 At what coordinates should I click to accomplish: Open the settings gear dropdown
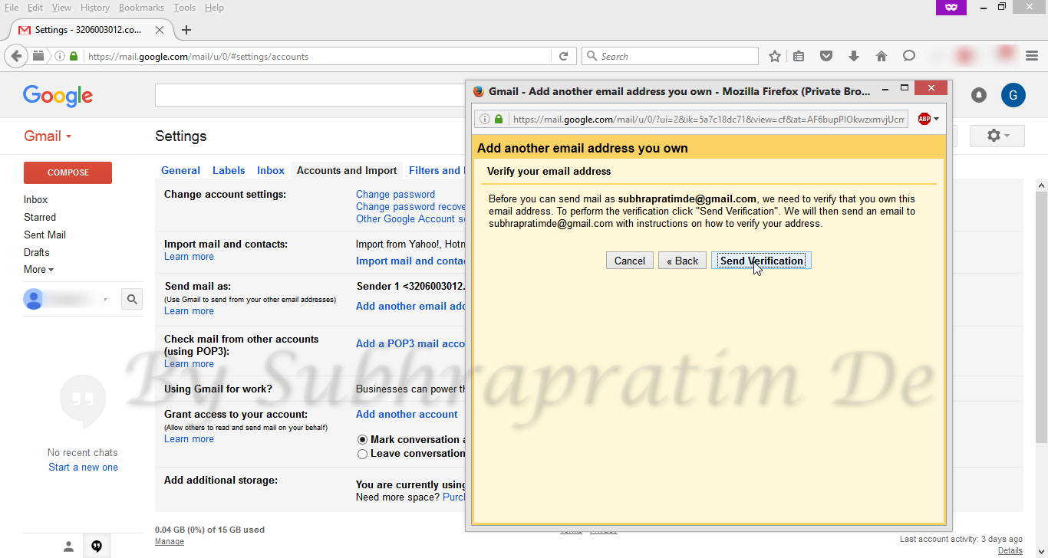997,136
